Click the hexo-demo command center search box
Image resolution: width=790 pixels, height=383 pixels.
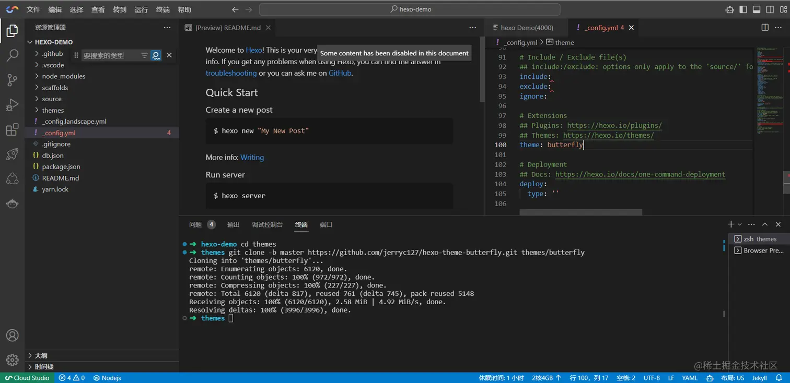(410, 9)
